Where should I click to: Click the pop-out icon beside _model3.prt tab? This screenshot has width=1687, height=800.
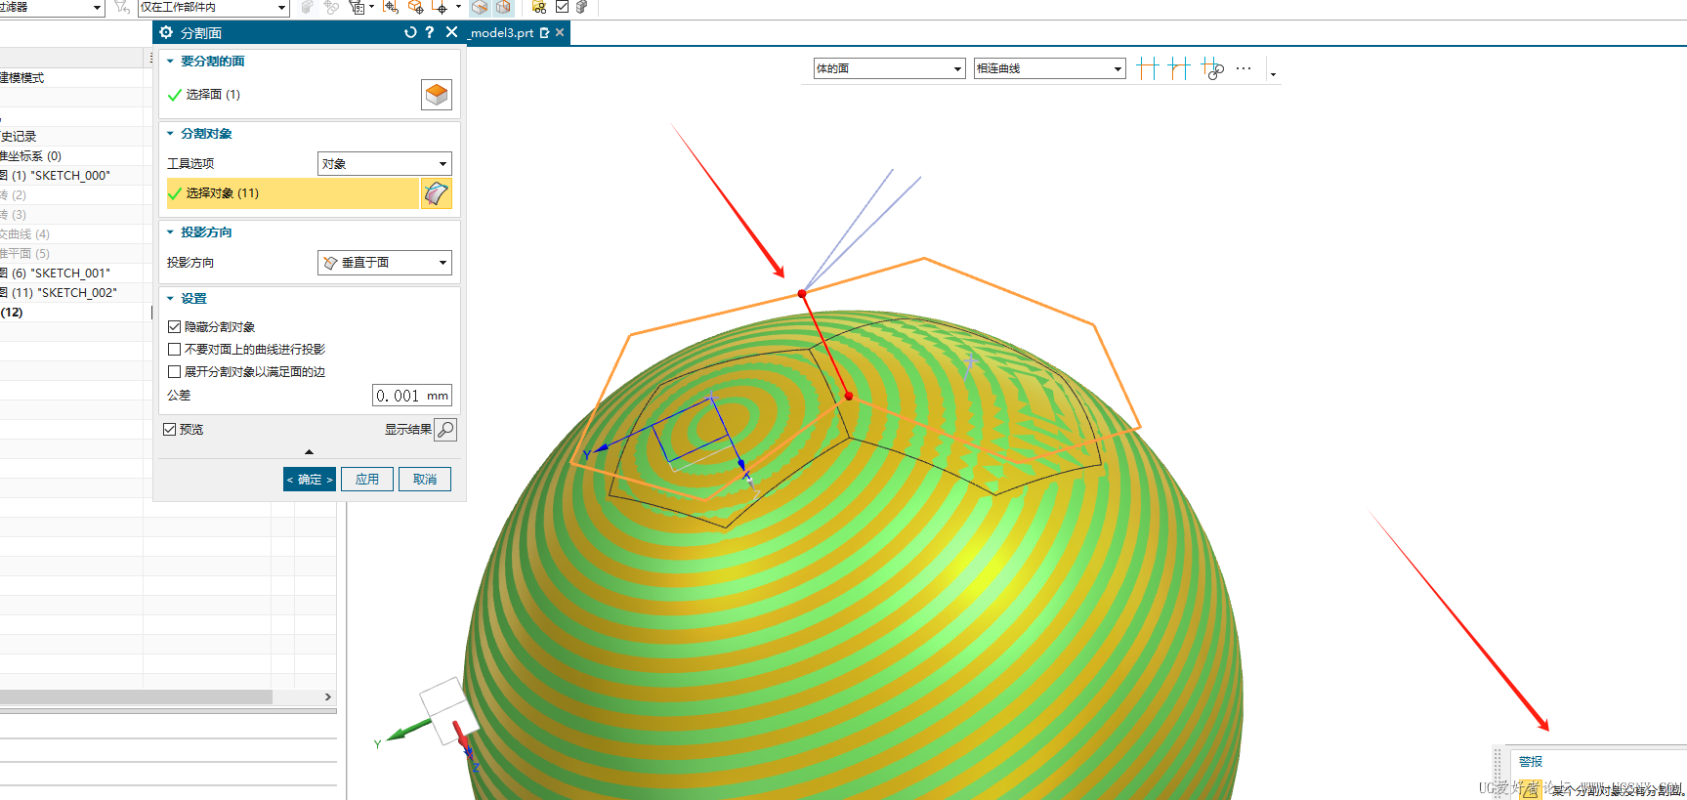(x=544, y=32)
